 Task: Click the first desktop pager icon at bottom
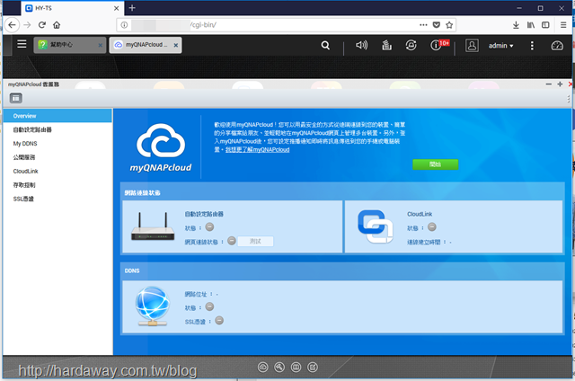[x=263, y=367]
